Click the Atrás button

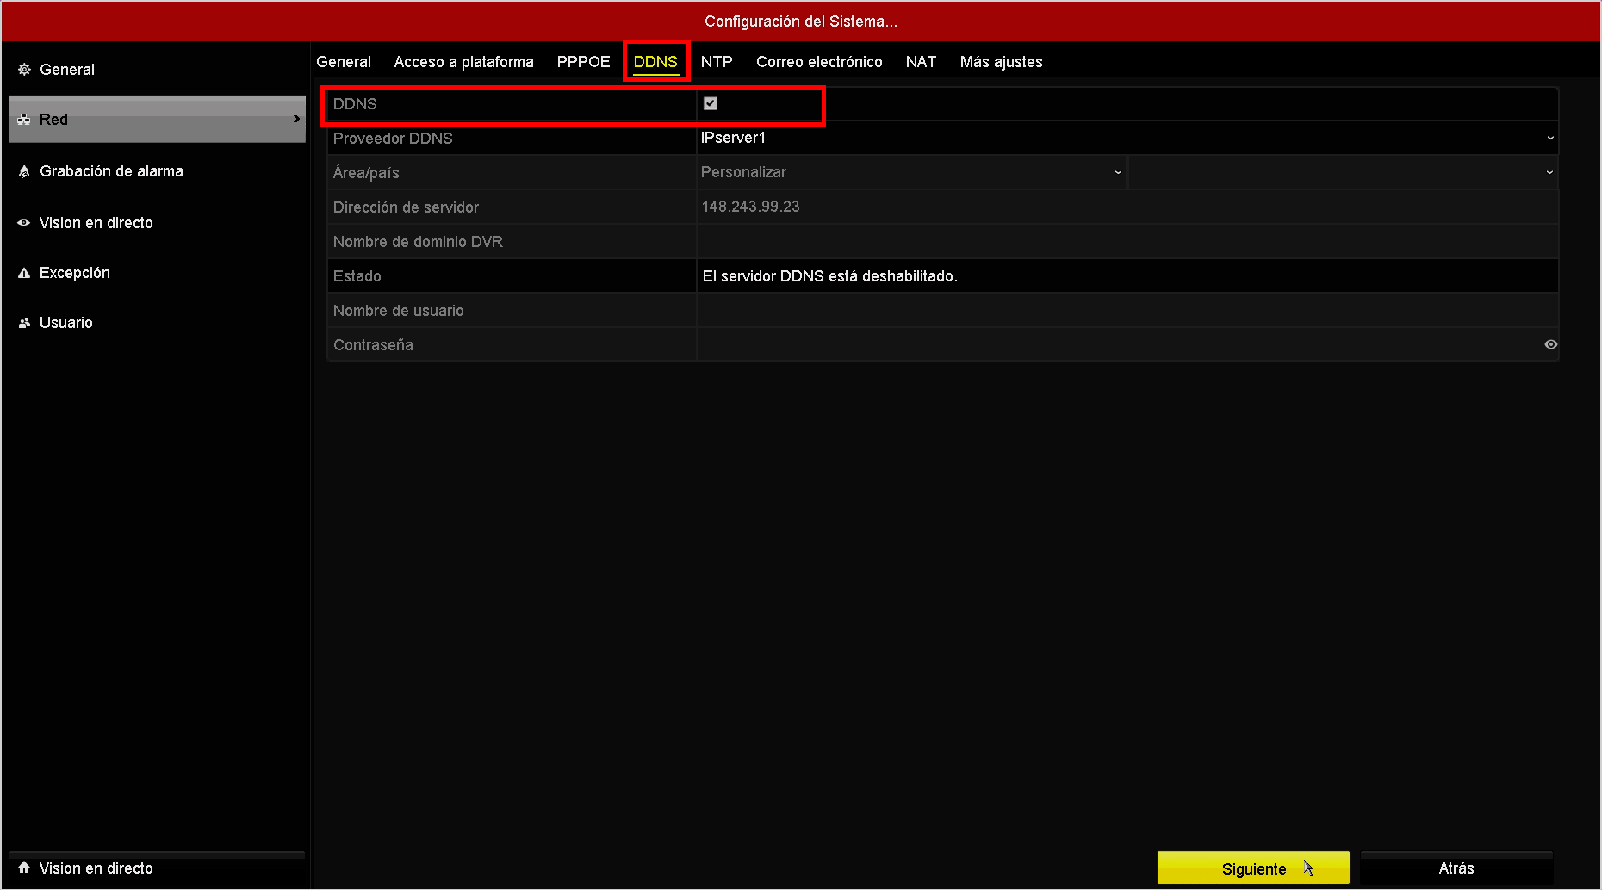tap(1456, 868)
